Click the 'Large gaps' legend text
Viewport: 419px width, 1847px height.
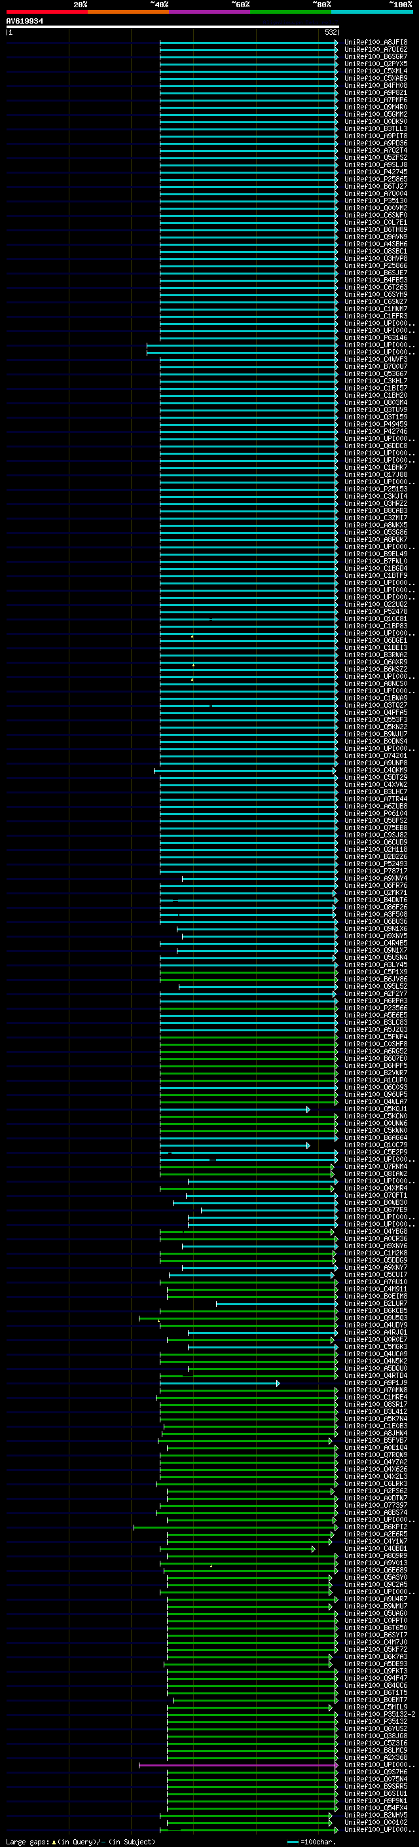(x=27, y=1842)
